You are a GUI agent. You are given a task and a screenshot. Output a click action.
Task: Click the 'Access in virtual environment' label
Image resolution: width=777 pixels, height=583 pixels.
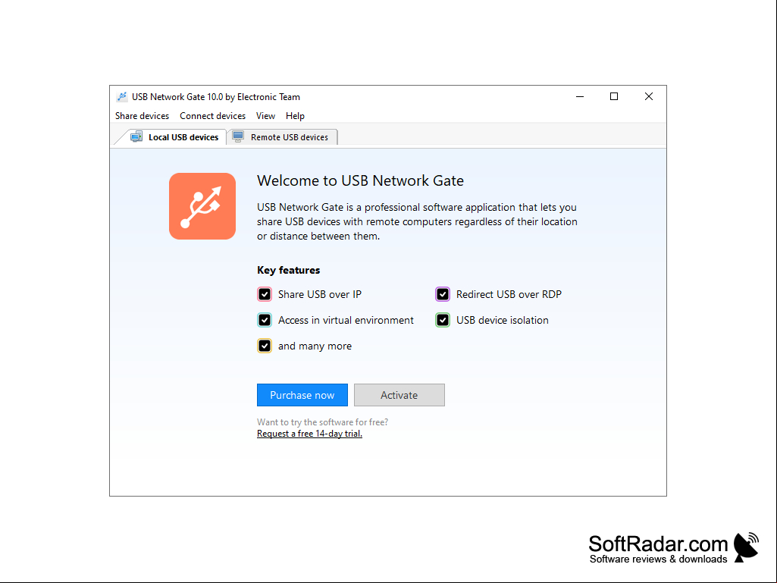pyautogui.click(x=346, y=320)
